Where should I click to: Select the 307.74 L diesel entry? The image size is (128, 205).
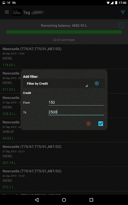click(x=64, y=155)
